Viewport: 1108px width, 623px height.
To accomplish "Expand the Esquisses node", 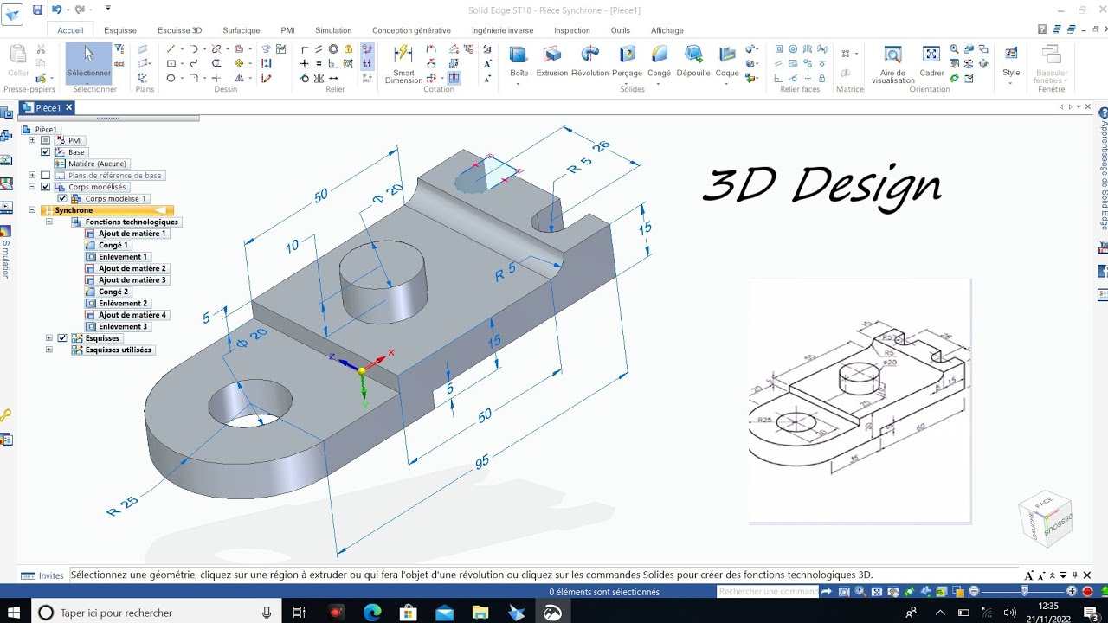I will (x=49, y=338).
